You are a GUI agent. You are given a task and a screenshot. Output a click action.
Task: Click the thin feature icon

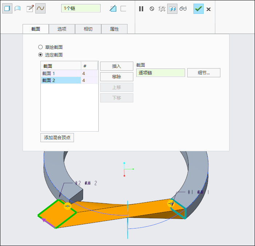(123, 9)
